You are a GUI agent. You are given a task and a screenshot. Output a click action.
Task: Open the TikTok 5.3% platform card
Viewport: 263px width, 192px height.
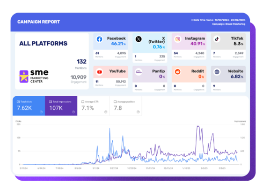[x=228, y=46]
